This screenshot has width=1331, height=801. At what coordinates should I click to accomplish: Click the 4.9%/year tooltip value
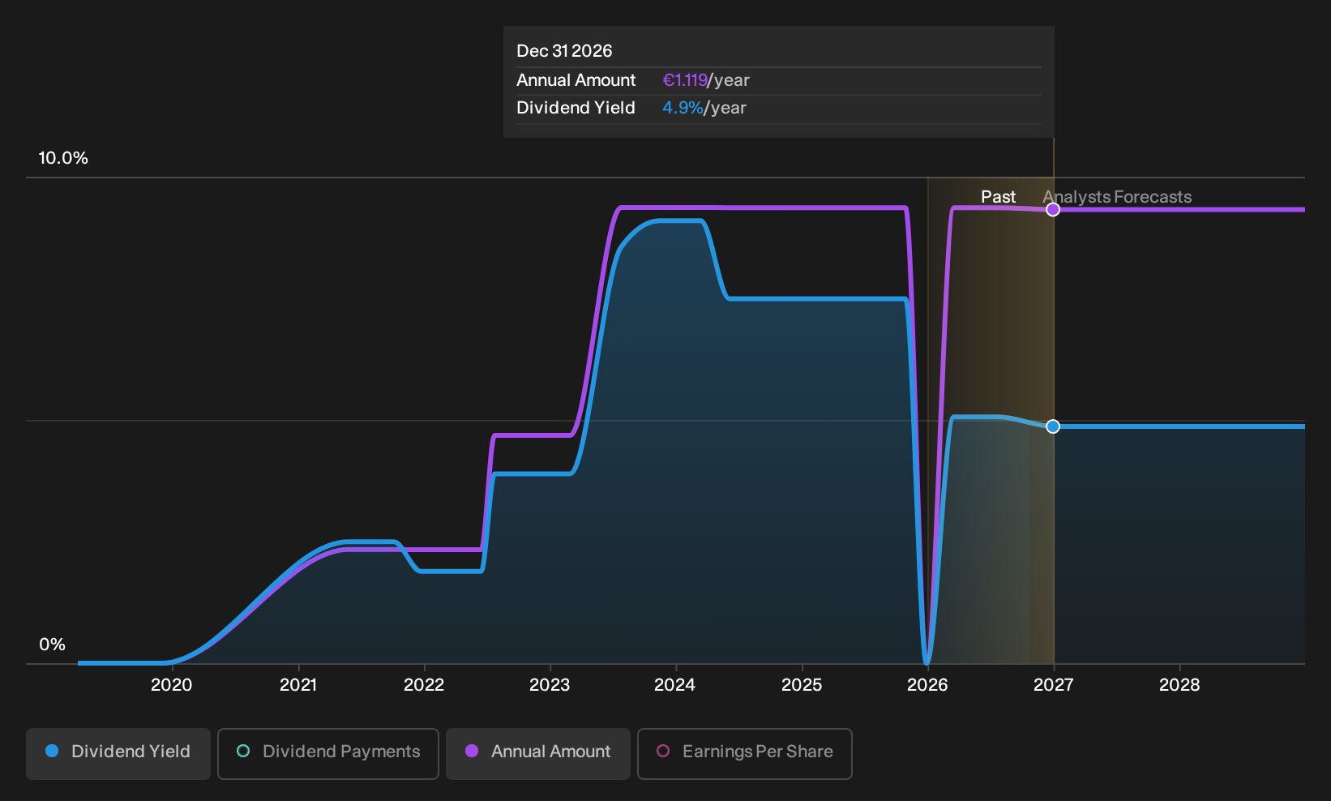click(704, 108)
